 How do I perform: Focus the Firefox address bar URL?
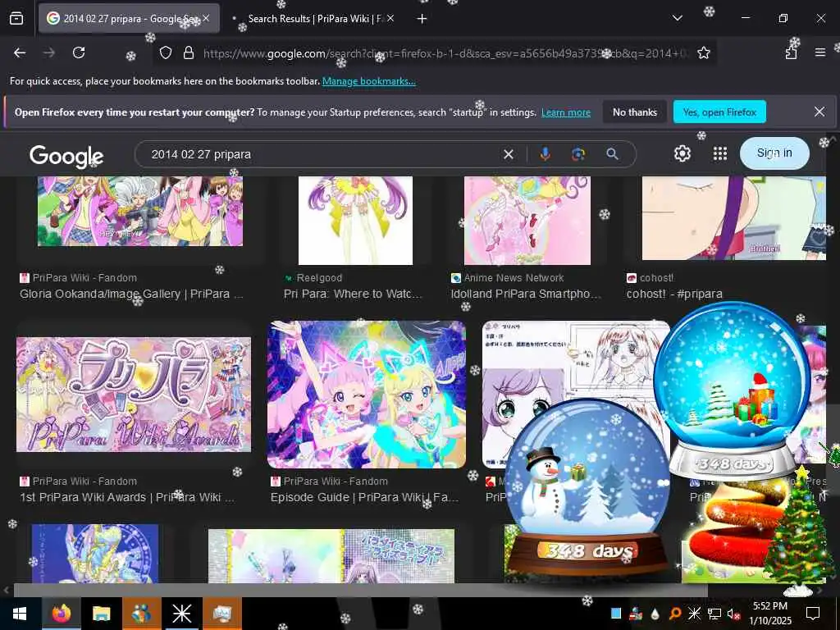click(x=445, y=53)
